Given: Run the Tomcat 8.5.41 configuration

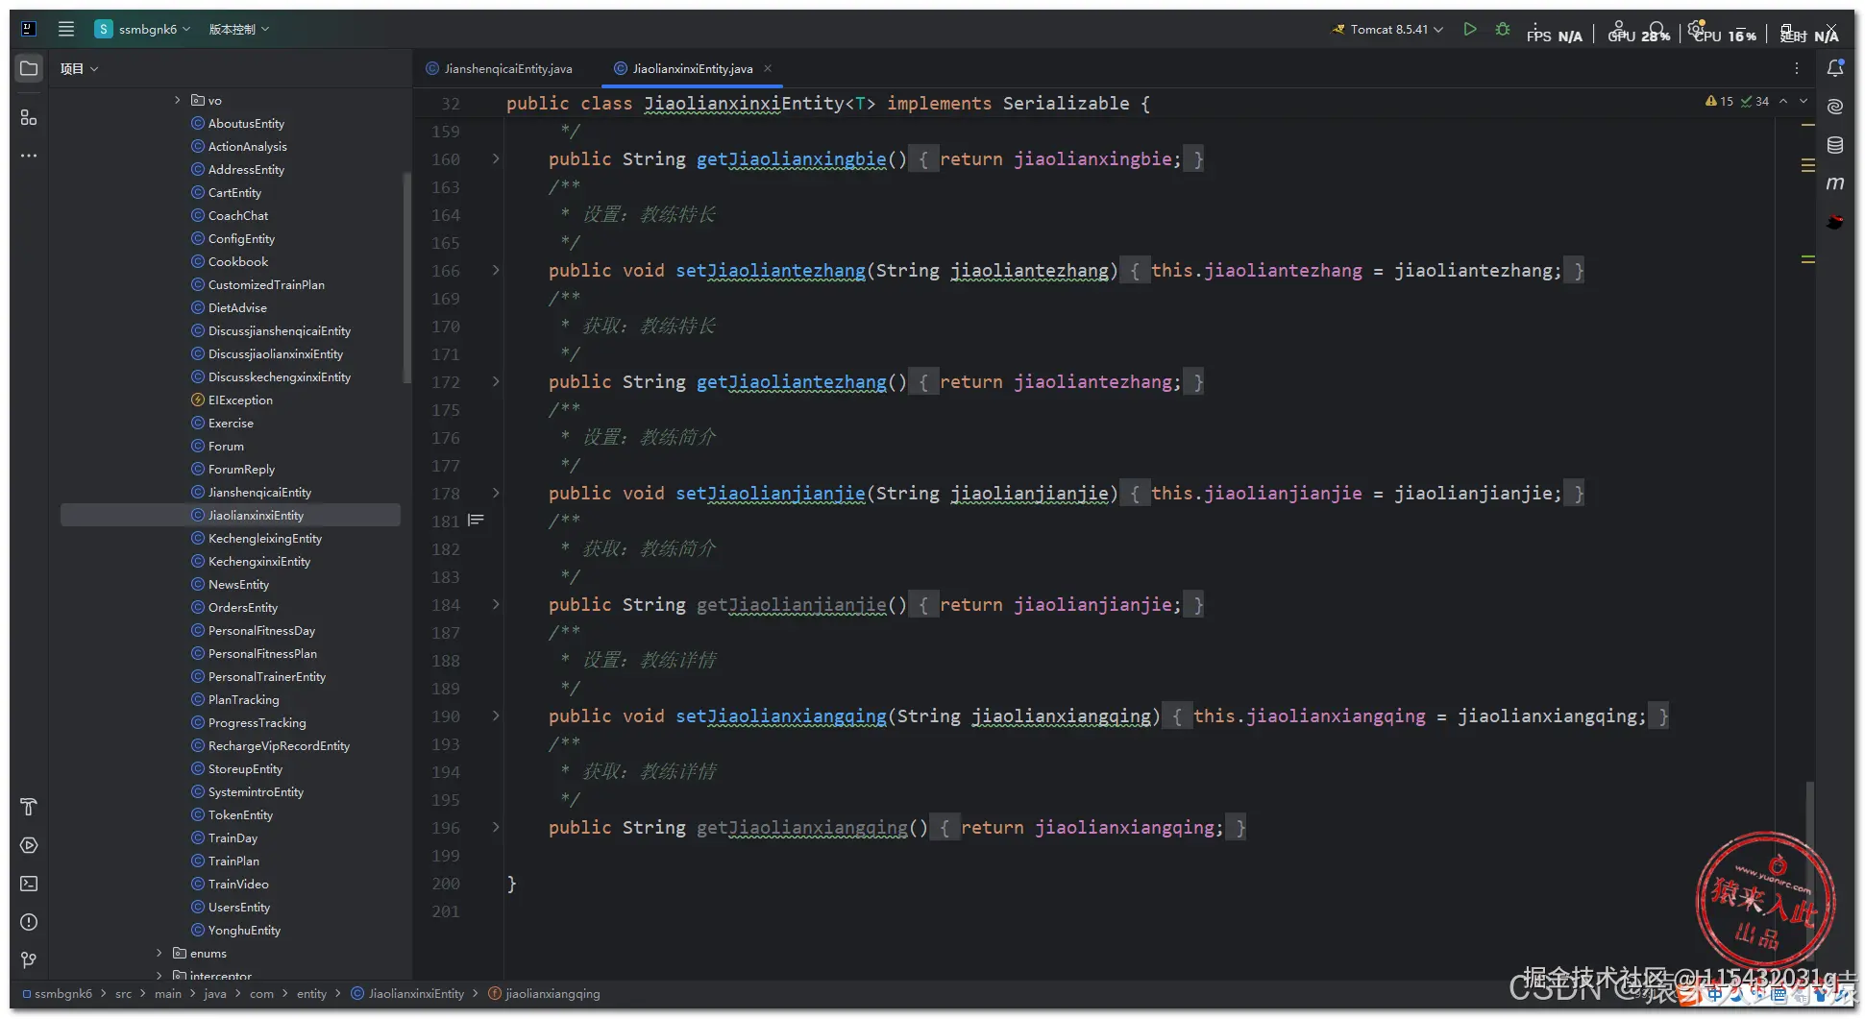Looking at the screenshot, I should pyautogui.click(x=1470, y=30).
